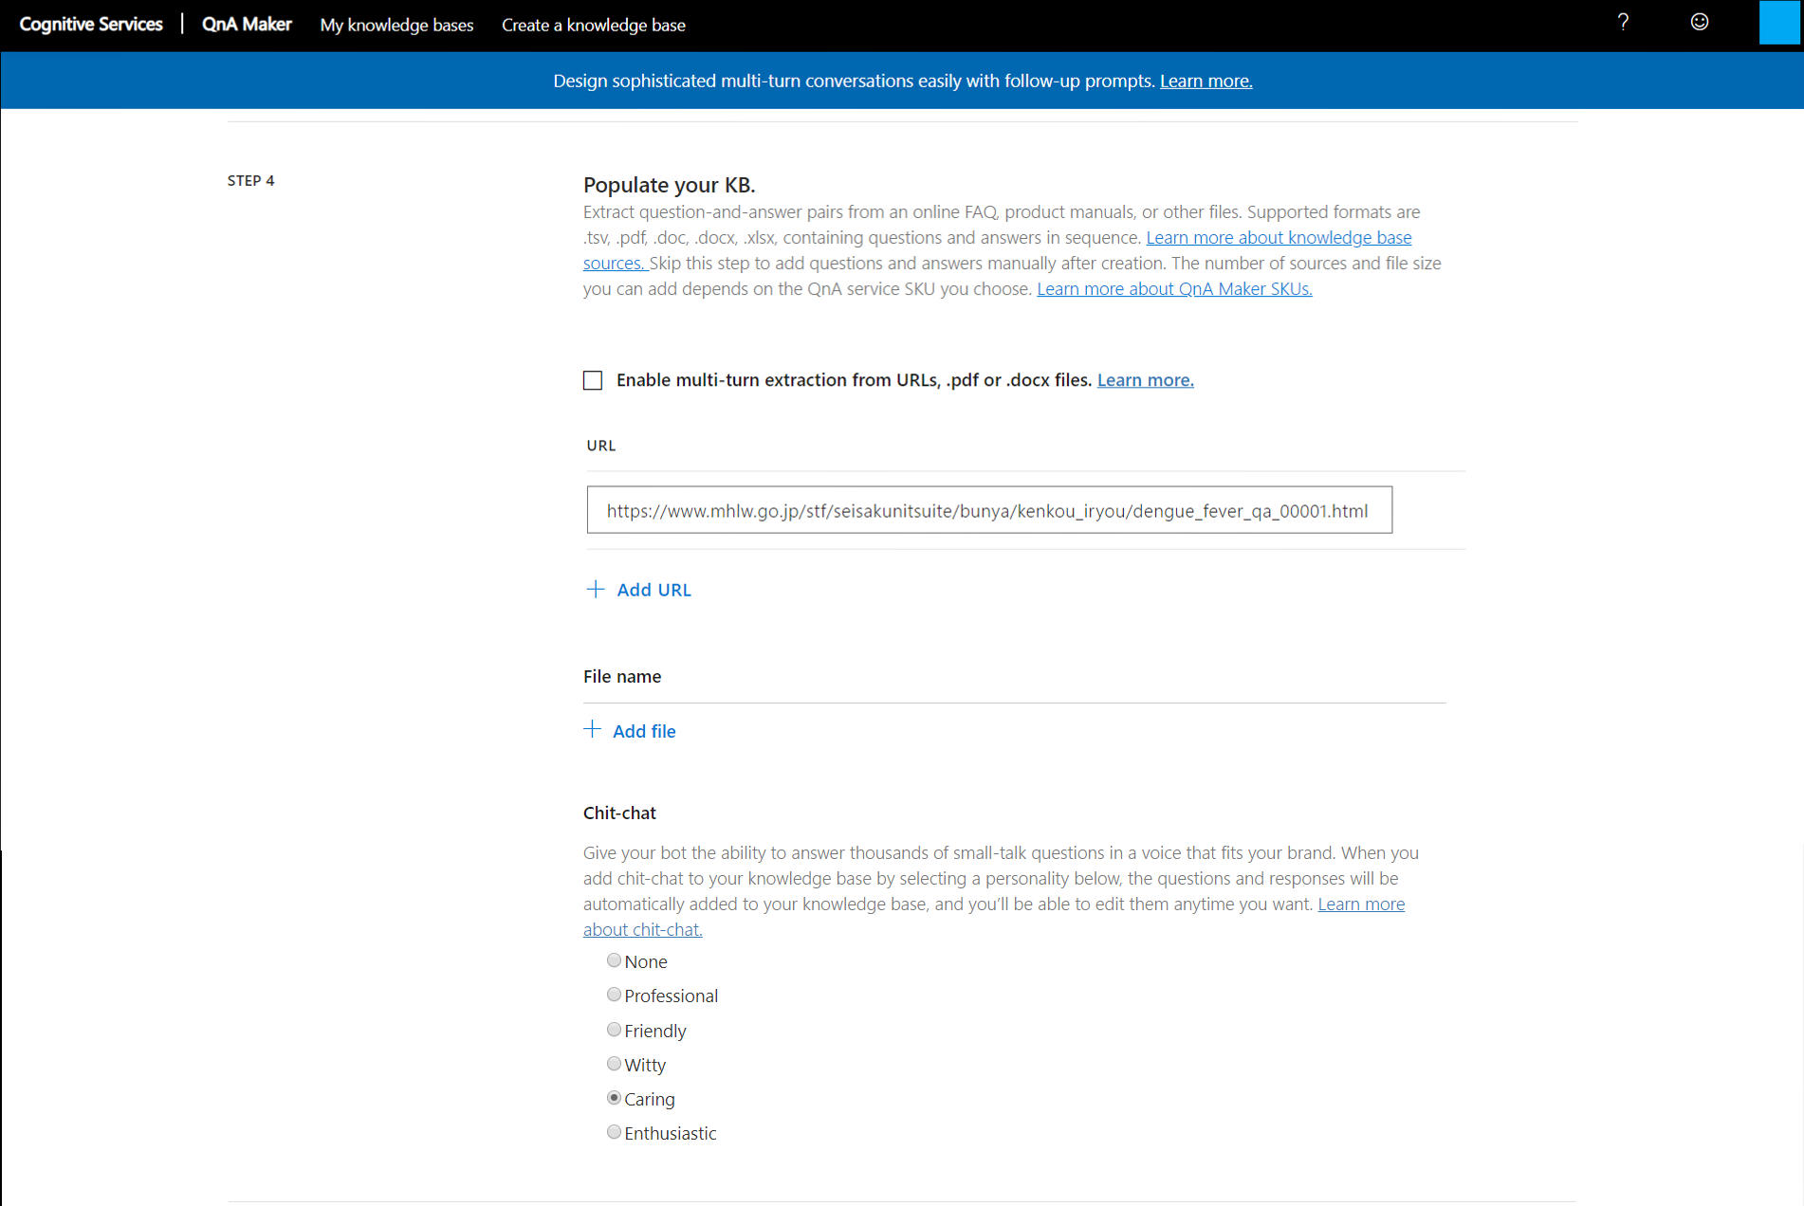This screenshot has width=1804, height=1206.
Task: Open the feedback smiley face icon
Action: click(1699, 23)
